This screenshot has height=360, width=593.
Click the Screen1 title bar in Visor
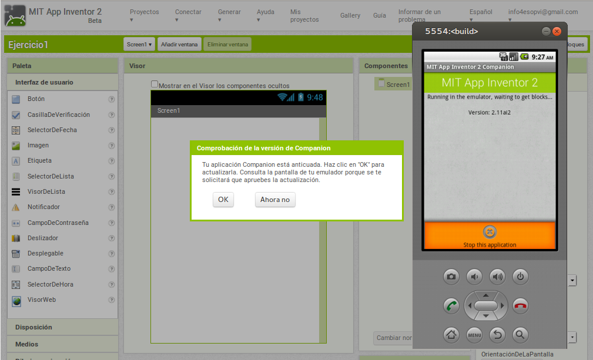(238, 110)
